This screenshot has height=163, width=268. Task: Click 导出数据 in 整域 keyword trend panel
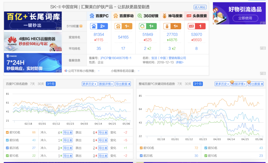pyautogui.click(x=256, y=84)
